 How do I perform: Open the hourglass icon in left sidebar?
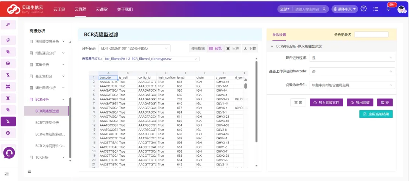point(8,98)
